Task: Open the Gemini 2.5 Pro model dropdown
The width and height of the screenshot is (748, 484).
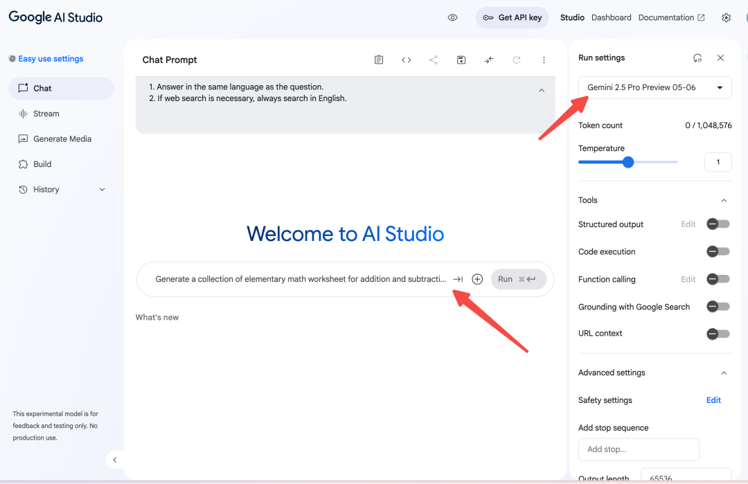Action: [655, 87]
